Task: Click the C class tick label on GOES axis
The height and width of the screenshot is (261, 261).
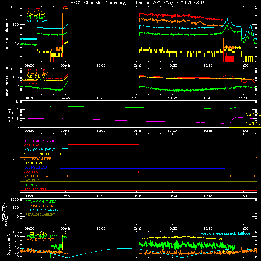Action: pos(18,110)
